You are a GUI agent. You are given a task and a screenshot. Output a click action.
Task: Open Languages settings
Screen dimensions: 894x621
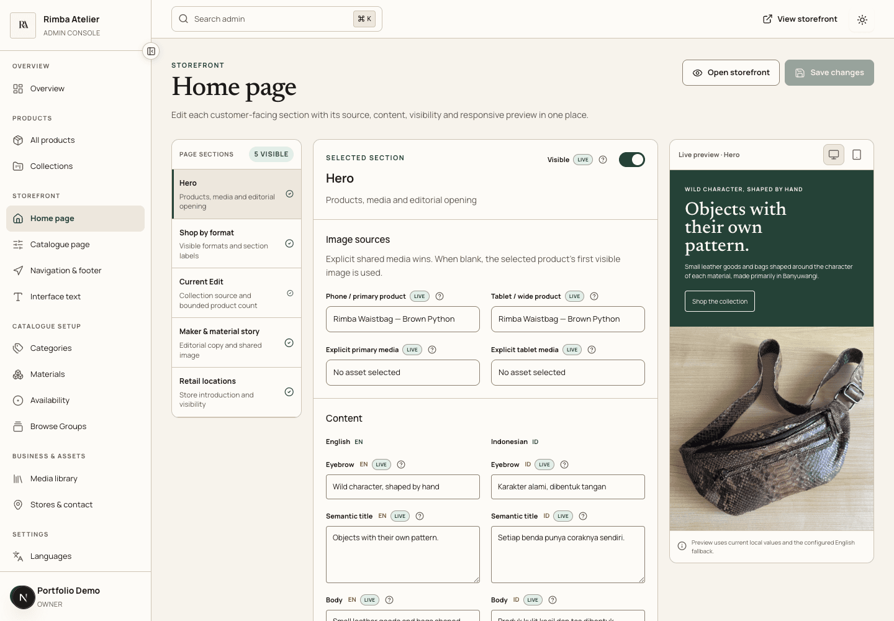[x=75, y=556]
